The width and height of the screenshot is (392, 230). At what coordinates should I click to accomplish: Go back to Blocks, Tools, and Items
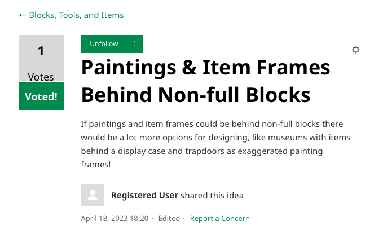tap(76, 15)
